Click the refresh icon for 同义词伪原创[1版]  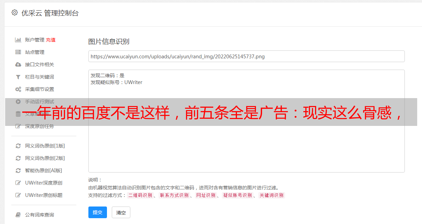click(18, 146)
